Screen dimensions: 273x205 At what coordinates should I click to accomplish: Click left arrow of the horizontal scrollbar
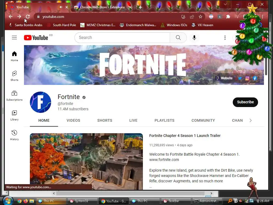pos(54,193)
